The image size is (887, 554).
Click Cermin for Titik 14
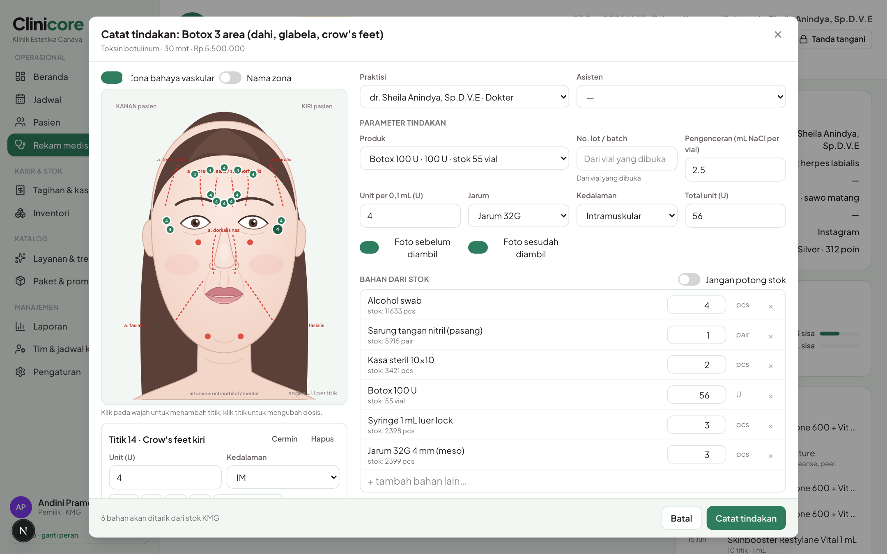(285, 439)
